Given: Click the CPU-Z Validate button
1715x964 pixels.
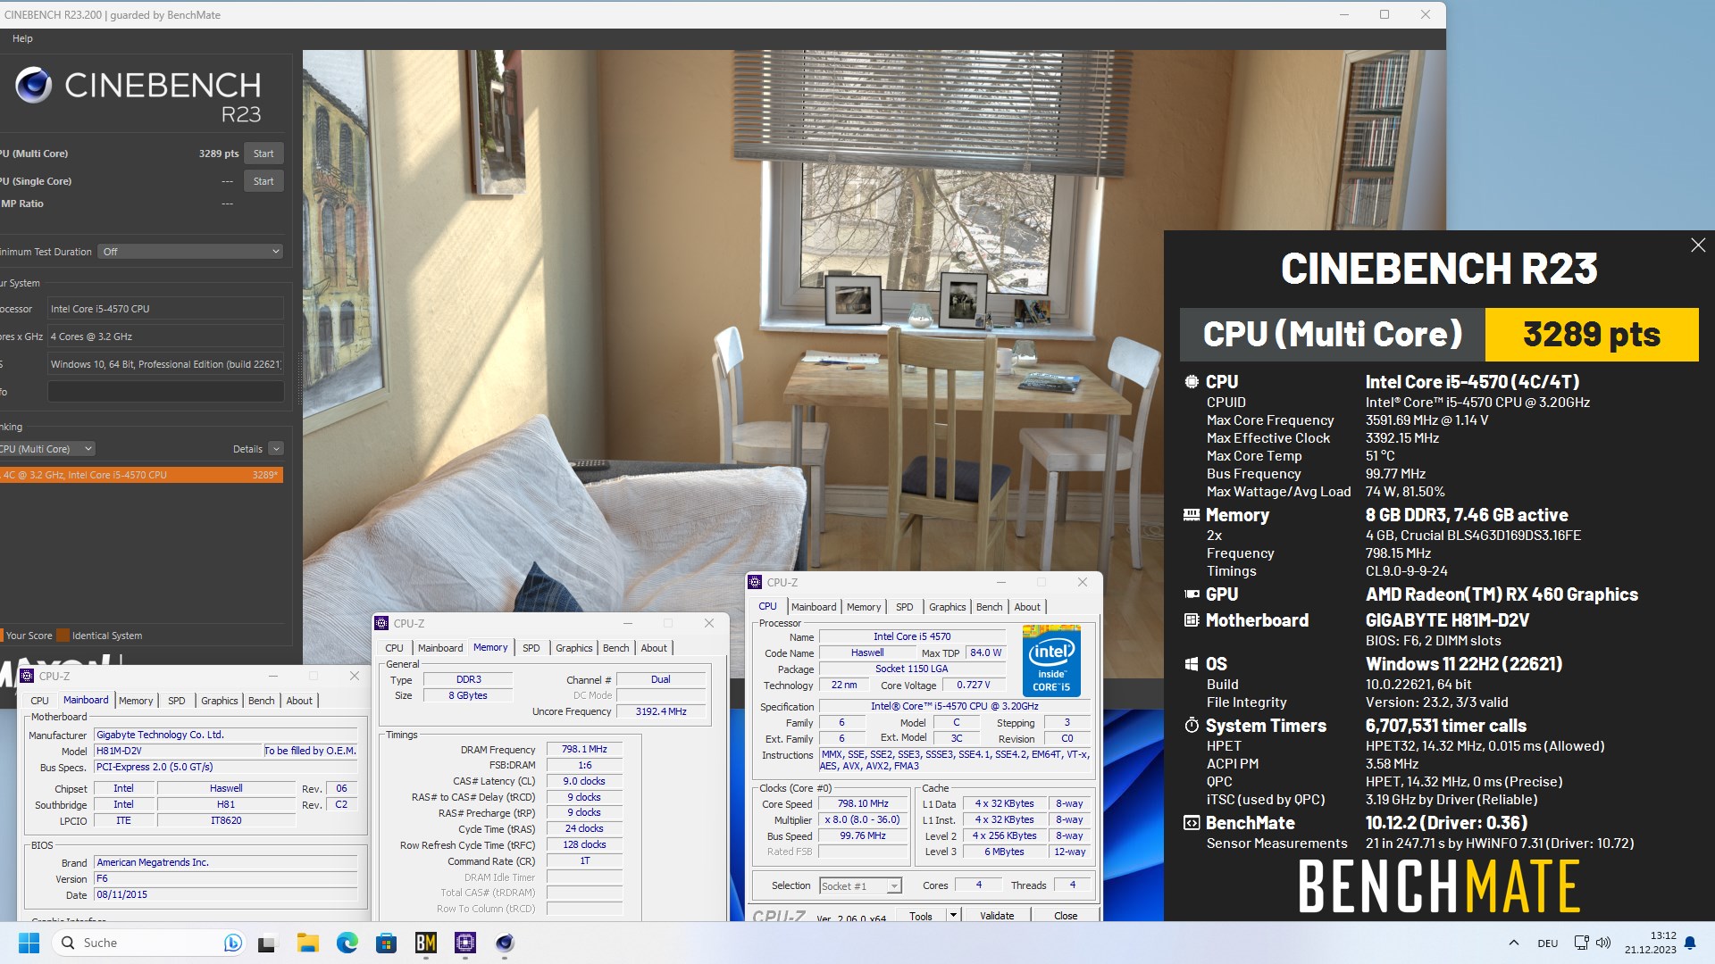Looking at the screenshot, I should (997, 916).
